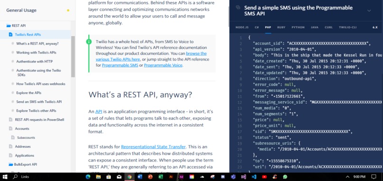Click the document icon beside Twilio's Rest APIs

[10, 35]
